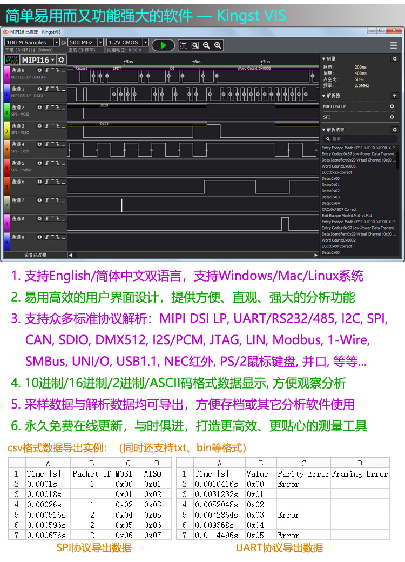405x562 pixels.
Task: Click the zoom-to-fit magnifier icon
Action: (195, 45)
